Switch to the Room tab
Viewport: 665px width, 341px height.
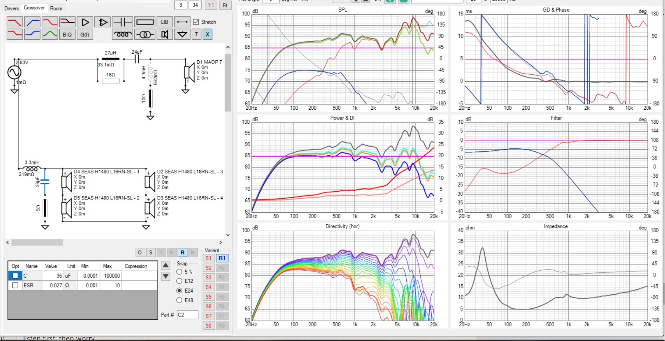coord(56,8)
